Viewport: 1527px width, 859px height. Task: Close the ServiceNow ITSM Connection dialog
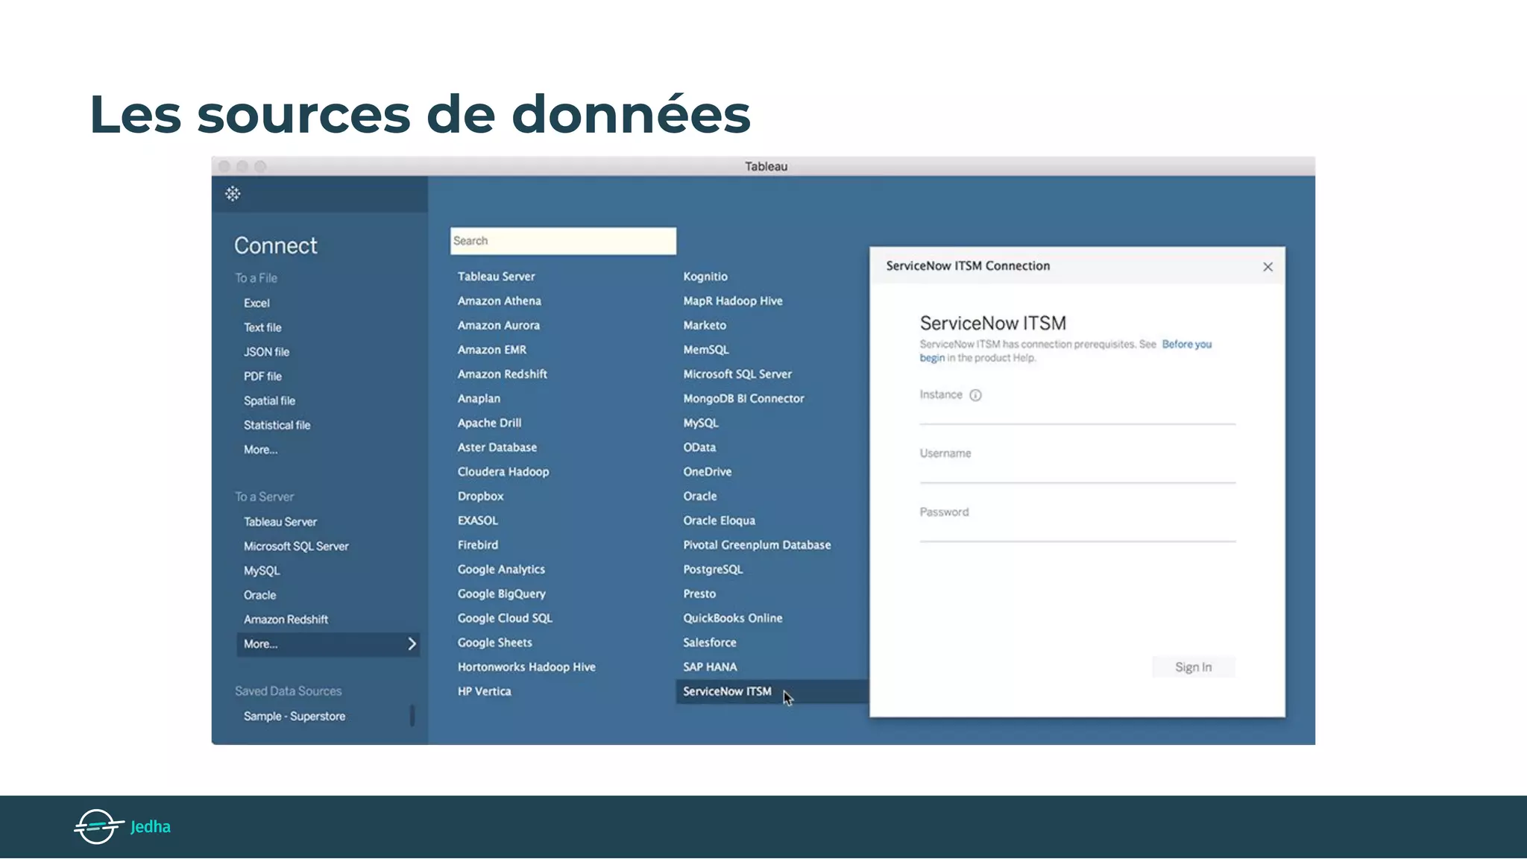tap(1268, 267)
